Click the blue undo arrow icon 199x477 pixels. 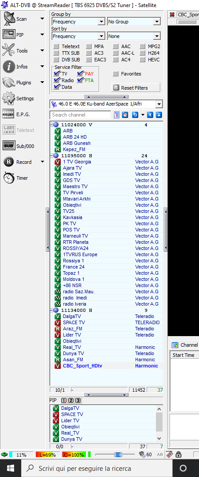(135, 115)
